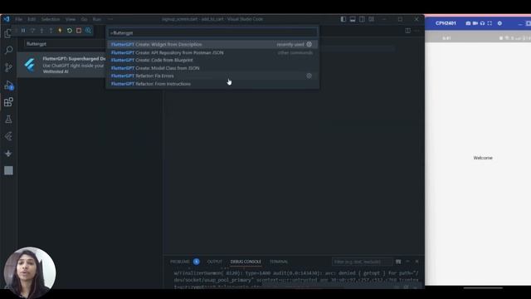Image resolution: width=531 pixels, height=299 pixels.
Task: Click gear icon on Create Widget command row
Action: pyautogui.click(x=309, y=44)
